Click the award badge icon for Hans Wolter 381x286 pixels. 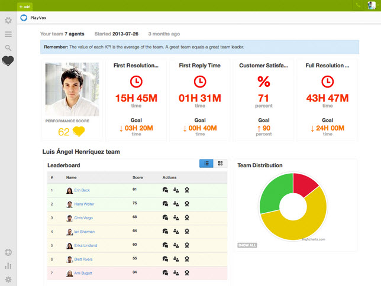tap(186, 204)
